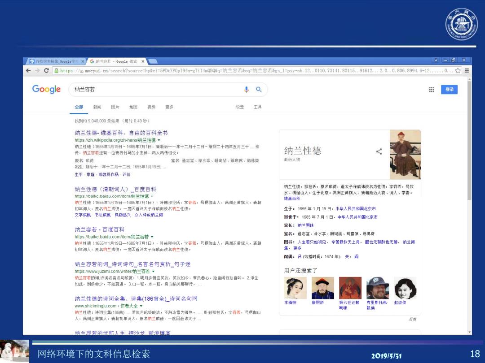Click the 第六世达赖喇嘛 thumbnail
Screen dimensions: 485x363
pos(350,288)
